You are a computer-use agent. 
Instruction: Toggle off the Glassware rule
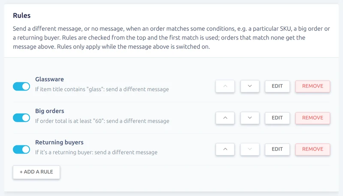[21, 86]
